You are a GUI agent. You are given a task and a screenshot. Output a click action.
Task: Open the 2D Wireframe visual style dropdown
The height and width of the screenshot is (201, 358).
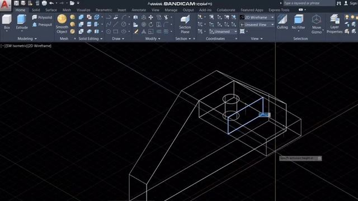point(272,17)
